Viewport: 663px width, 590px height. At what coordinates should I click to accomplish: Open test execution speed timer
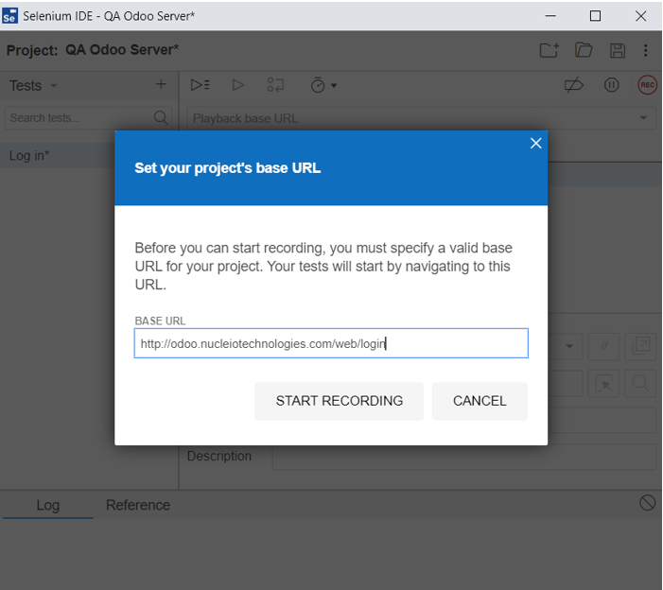click(323, 85)
